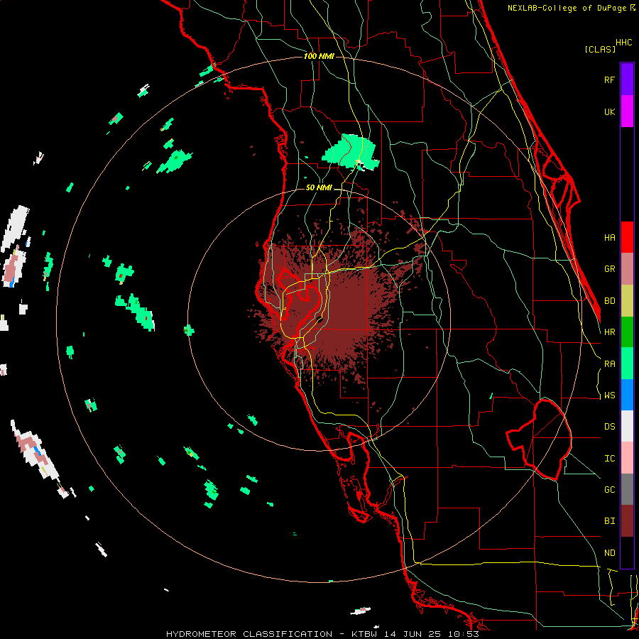Click the HHC product label
The width and height of the screenshot is (639, 639).
click(x=624, y=43)
